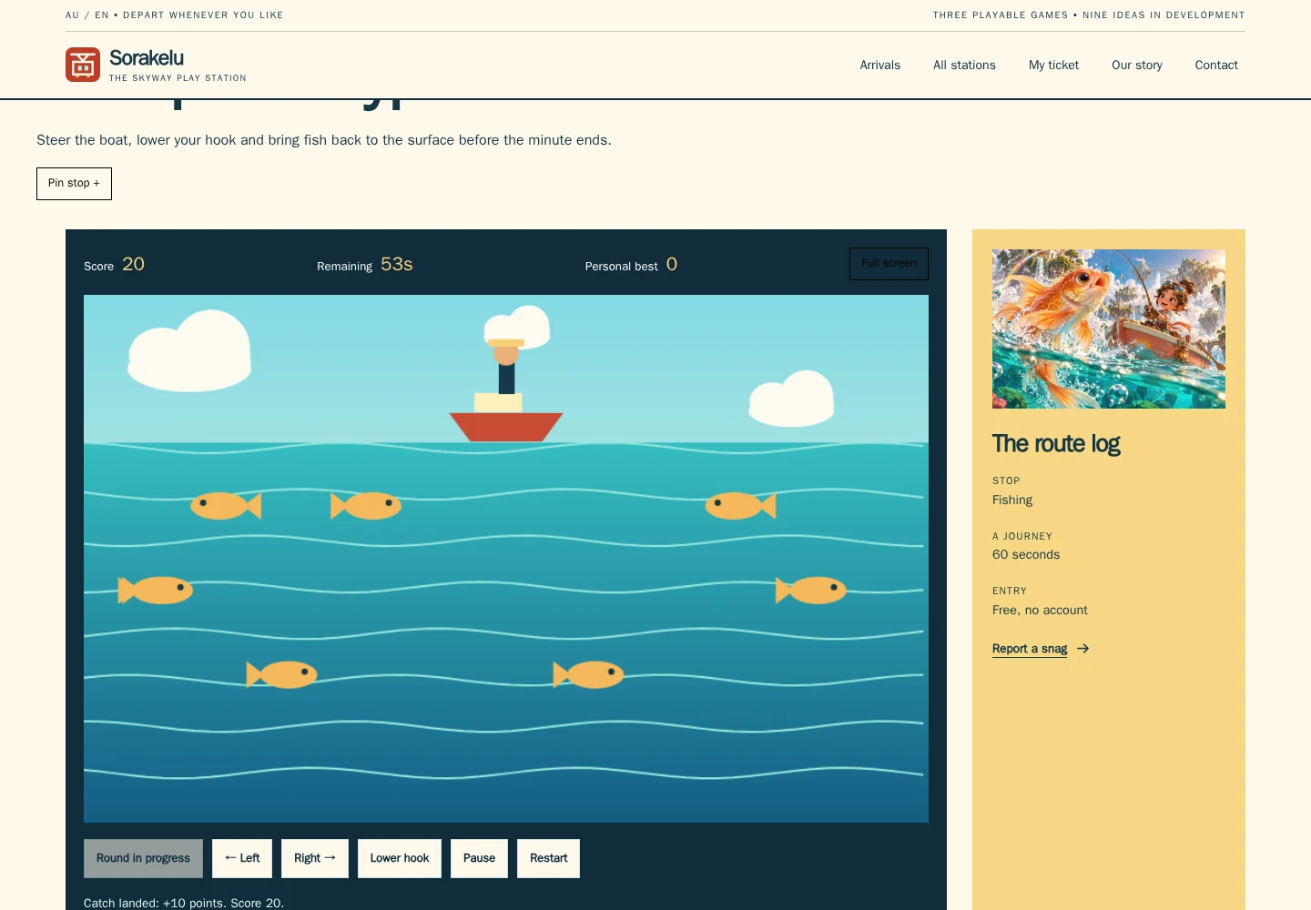Click the fishing game artwork thumbnail

pos(1109,329)
